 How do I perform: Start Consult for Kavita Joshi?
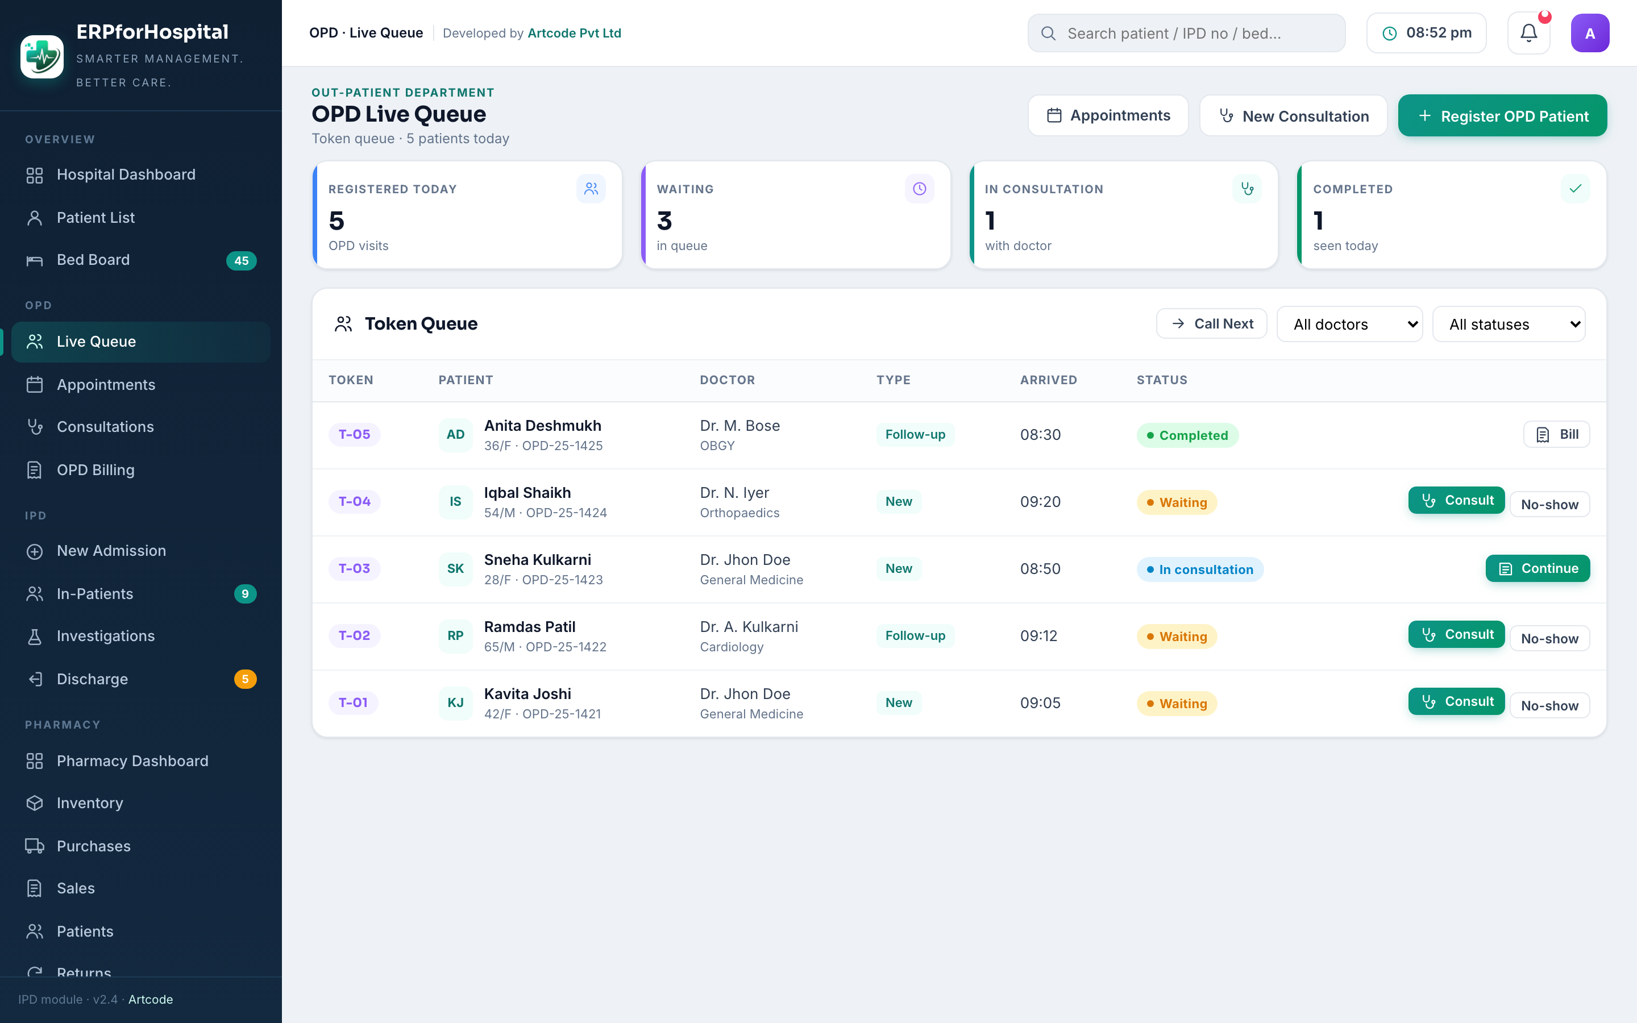point(1456,701)
